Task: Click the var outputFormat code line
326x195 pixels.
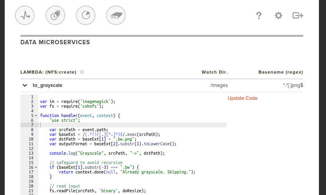Action: click(x=113, y=144)
